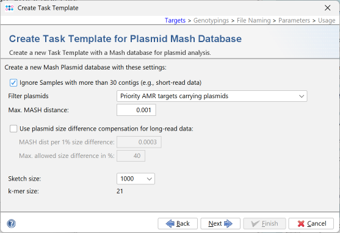Viewport: 340px width, 233px height.
Task: Close the Create Task Template dialog
Action: point(327,8)
